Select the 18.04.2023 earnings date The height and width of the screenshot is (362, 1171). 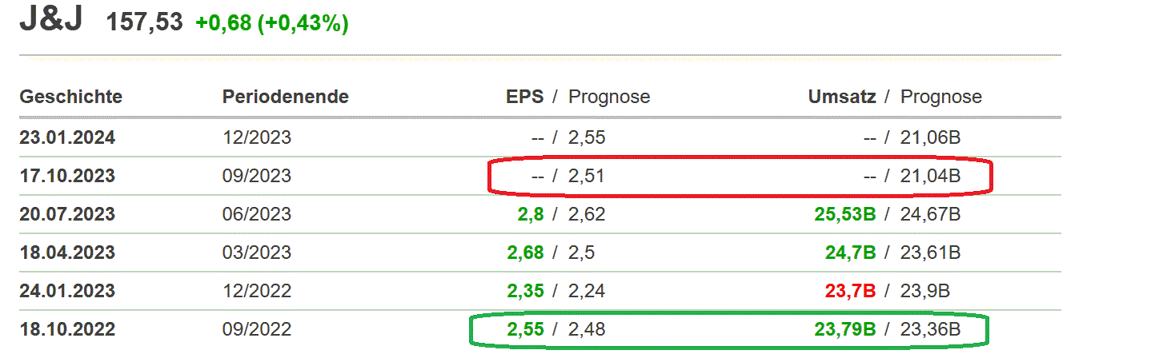[67, 253]
